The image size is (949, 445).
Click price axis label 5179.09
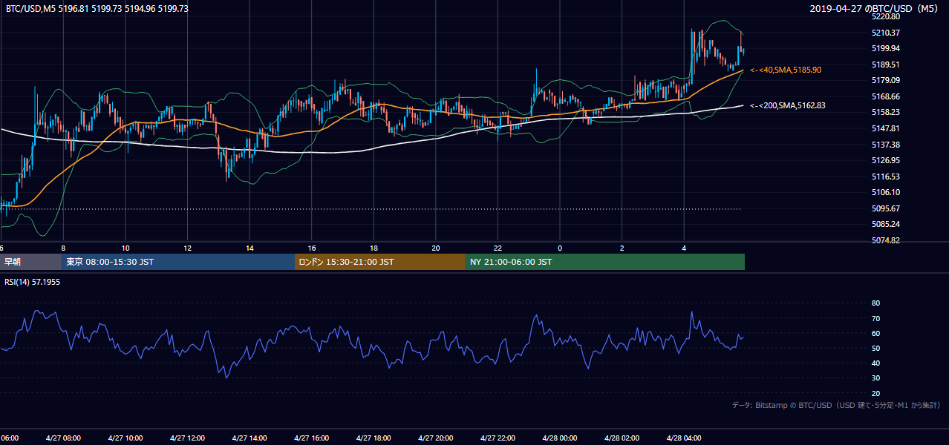[885, 80]
